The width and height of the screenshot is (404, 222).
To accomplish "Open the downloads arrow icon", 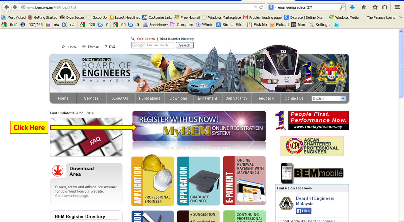I will 352,7.
